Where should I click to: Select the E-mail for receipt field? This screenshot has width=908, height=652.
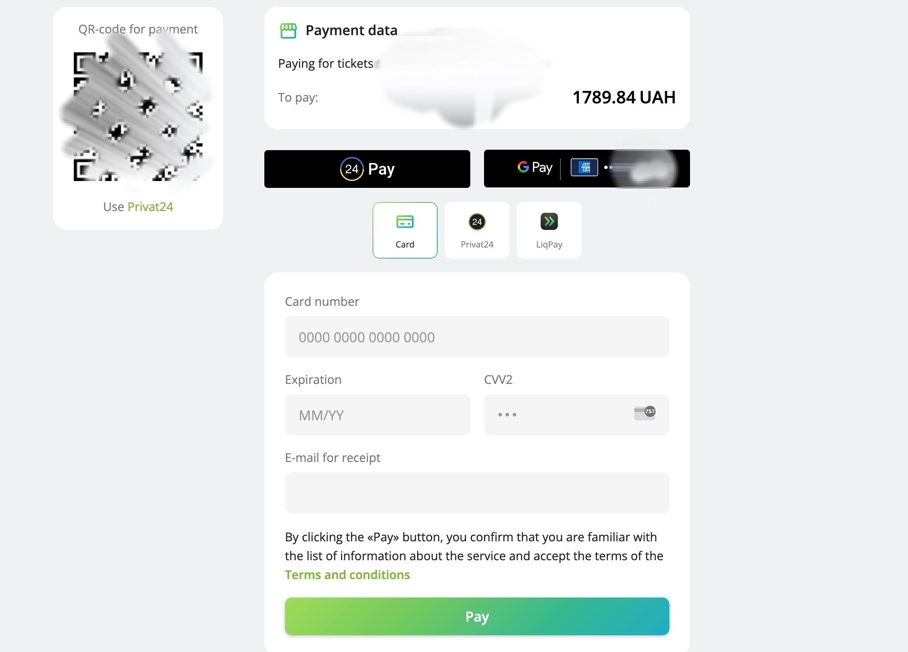pos(477,493)
